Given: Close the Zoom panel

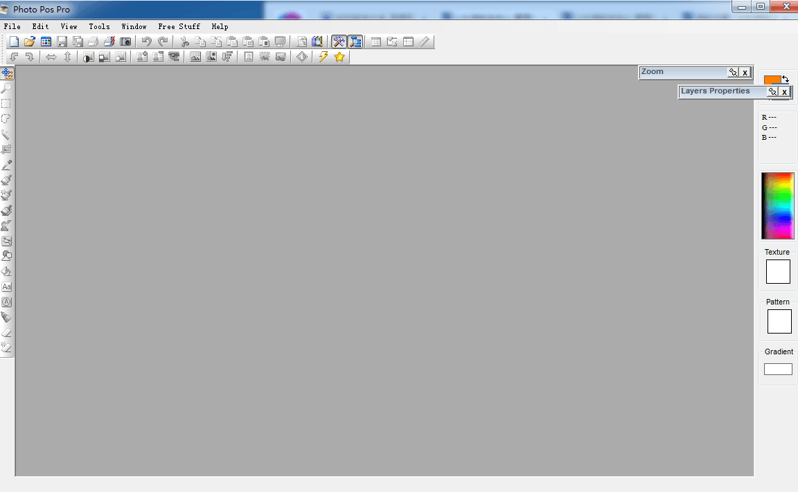Looking at the screenshot, I should pos(745,73).
